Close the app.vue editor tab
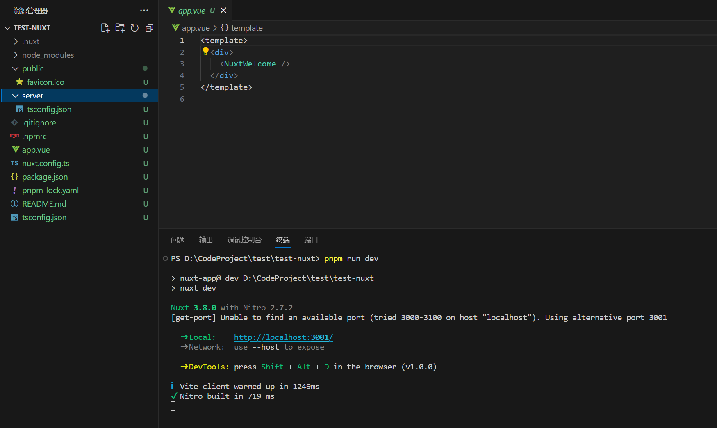The width and height of the screenshot is (717, 428). [223, 10]
